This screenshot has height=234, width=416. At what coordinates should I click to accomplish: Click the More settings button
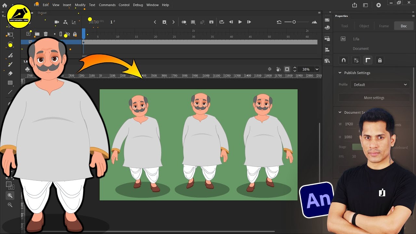[x=374, y=98]
